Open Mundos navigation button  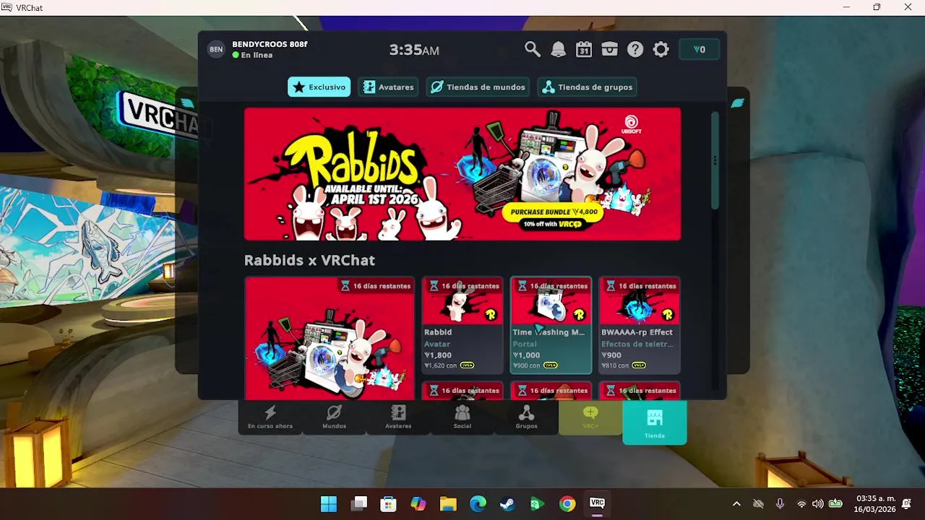click(x=334, y=417)
